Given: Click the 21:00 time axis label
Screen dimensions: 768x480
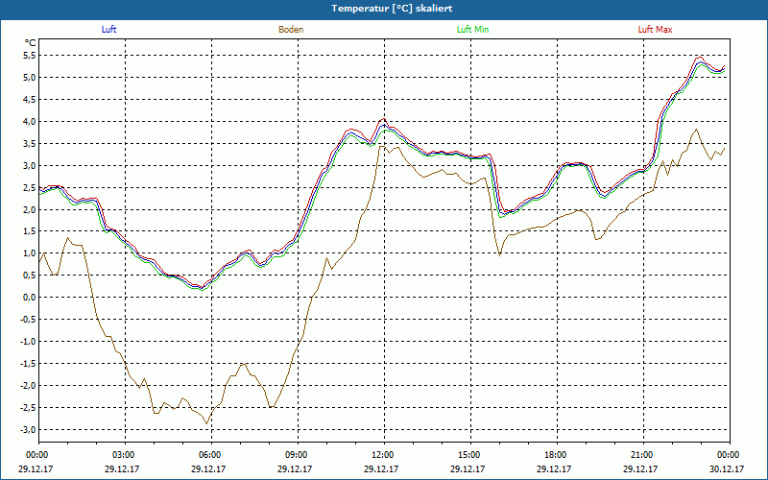Looking at the screenshot, I should click(x=643, y=455).
